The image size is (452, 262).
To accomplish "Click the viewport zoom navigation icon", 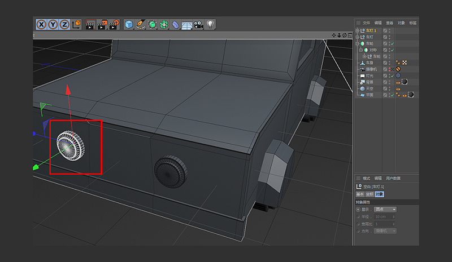I will 340,35.
